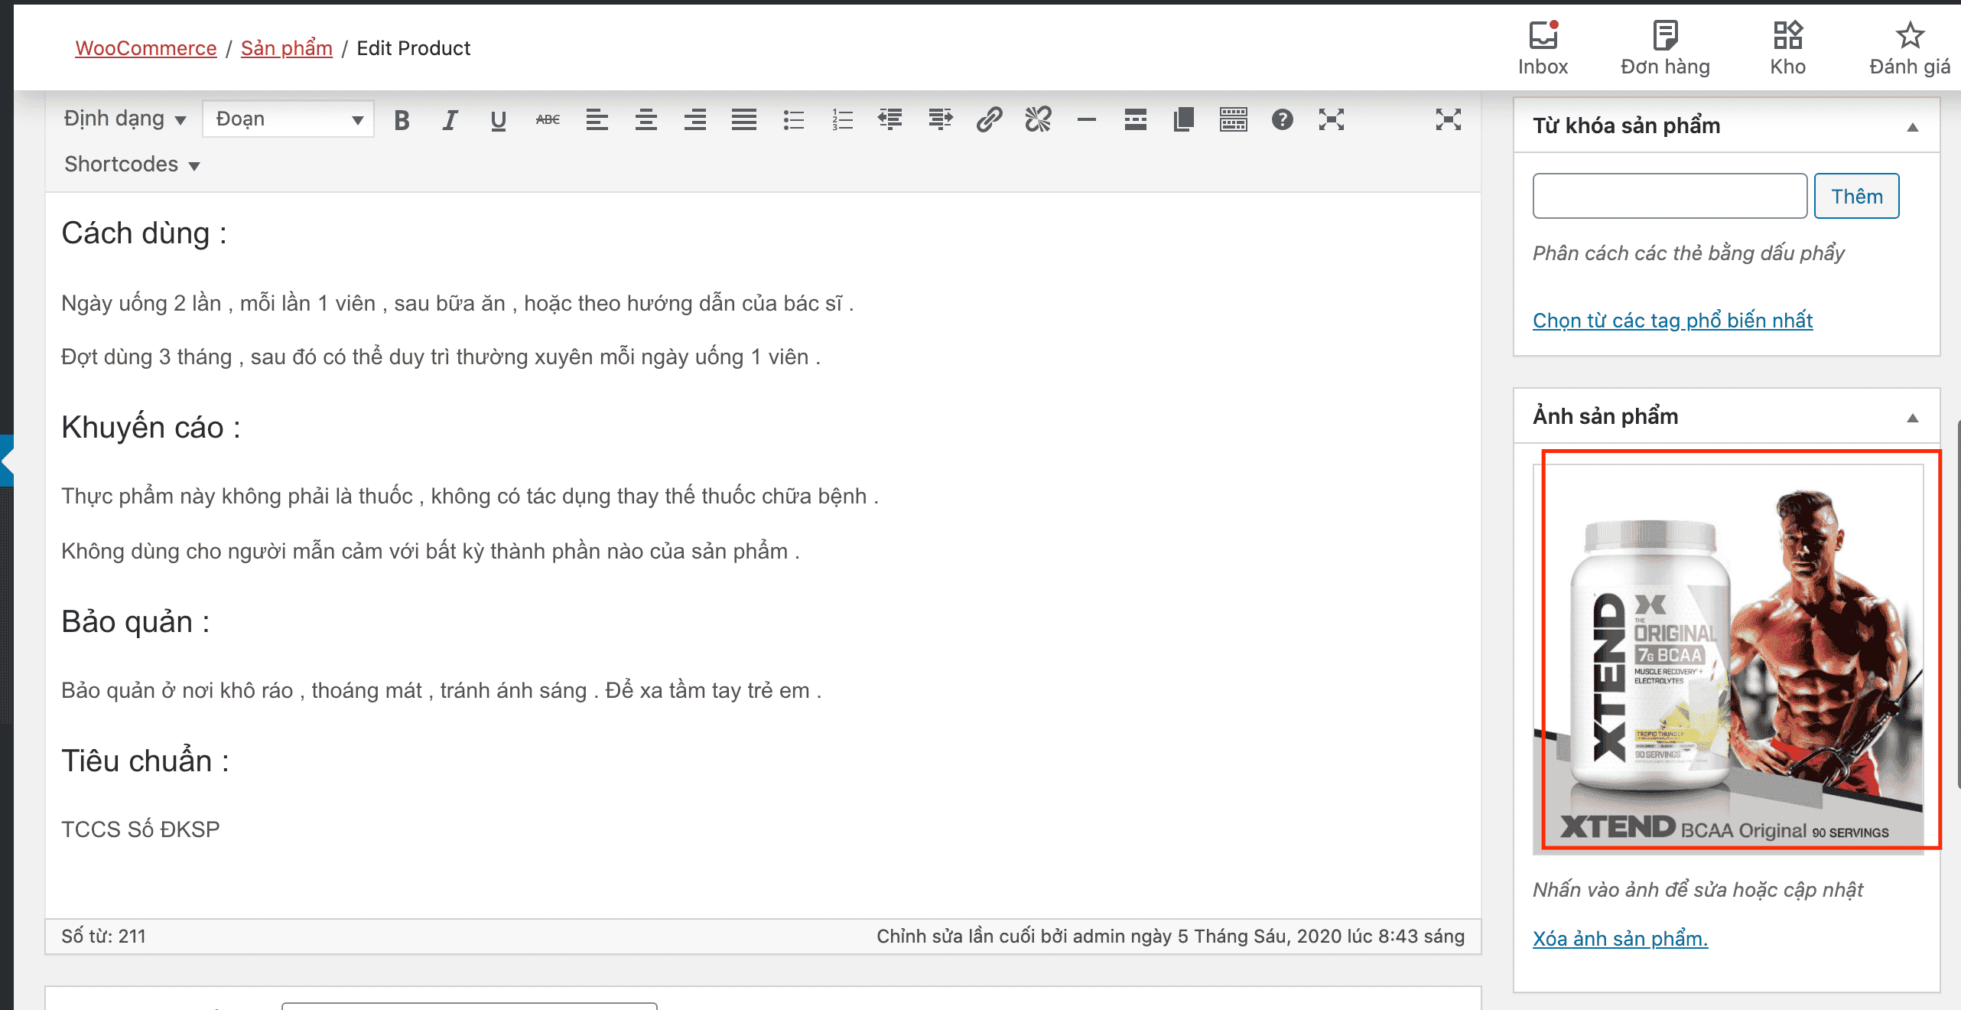
Task: Align text right
Action: (x=694, y=120)
